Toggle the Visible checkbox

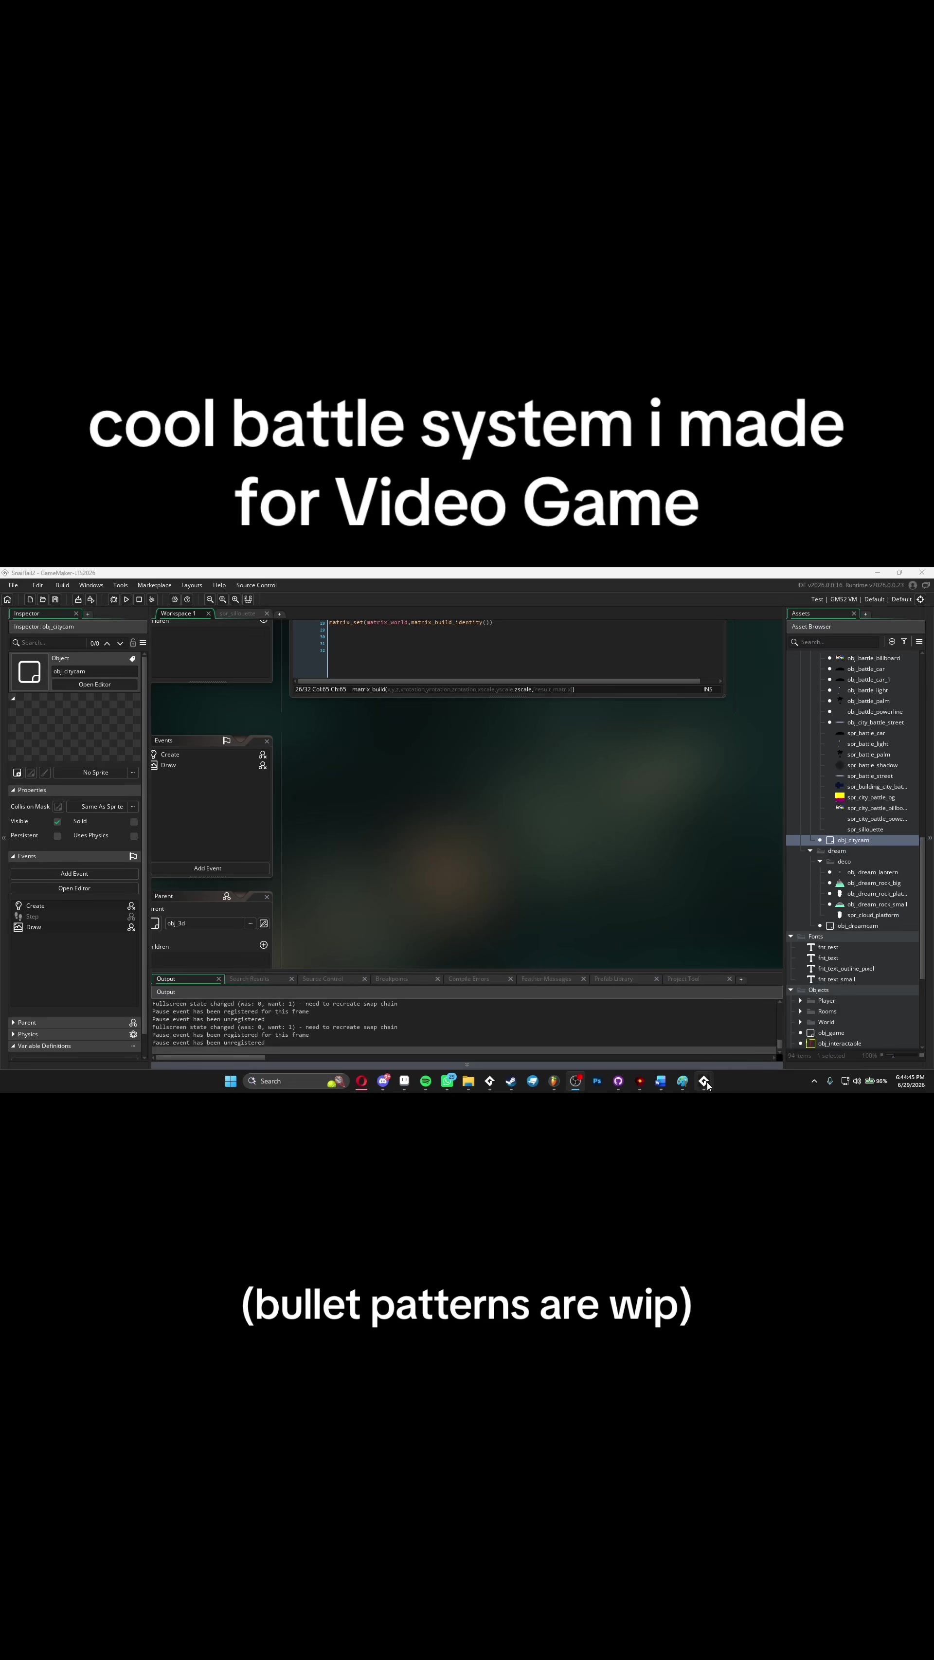coord(57,822)
